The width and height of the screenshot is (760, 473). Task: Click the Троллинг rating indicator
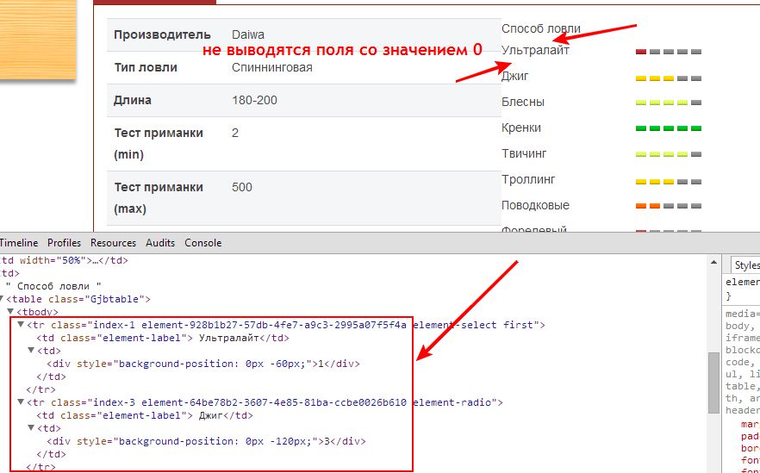[x=668, y=181]
